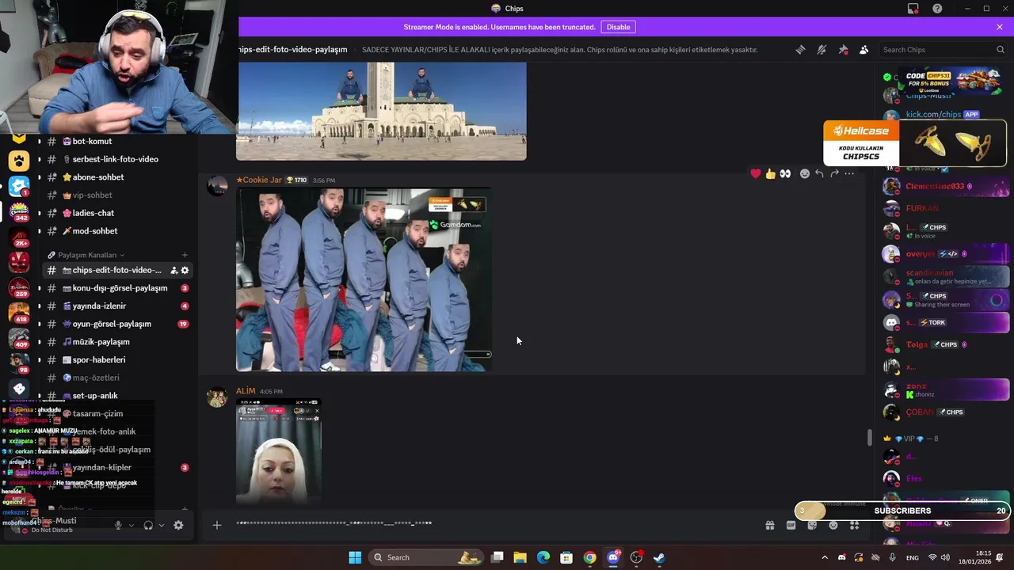Open pinned messages
The height and width of the screenshot is (570, 1014).
point(843,50)
